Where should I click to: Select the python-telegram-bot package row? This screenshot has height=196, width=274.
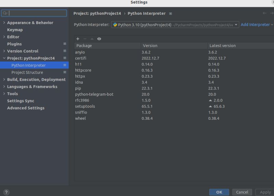click(x=174, y=94)
